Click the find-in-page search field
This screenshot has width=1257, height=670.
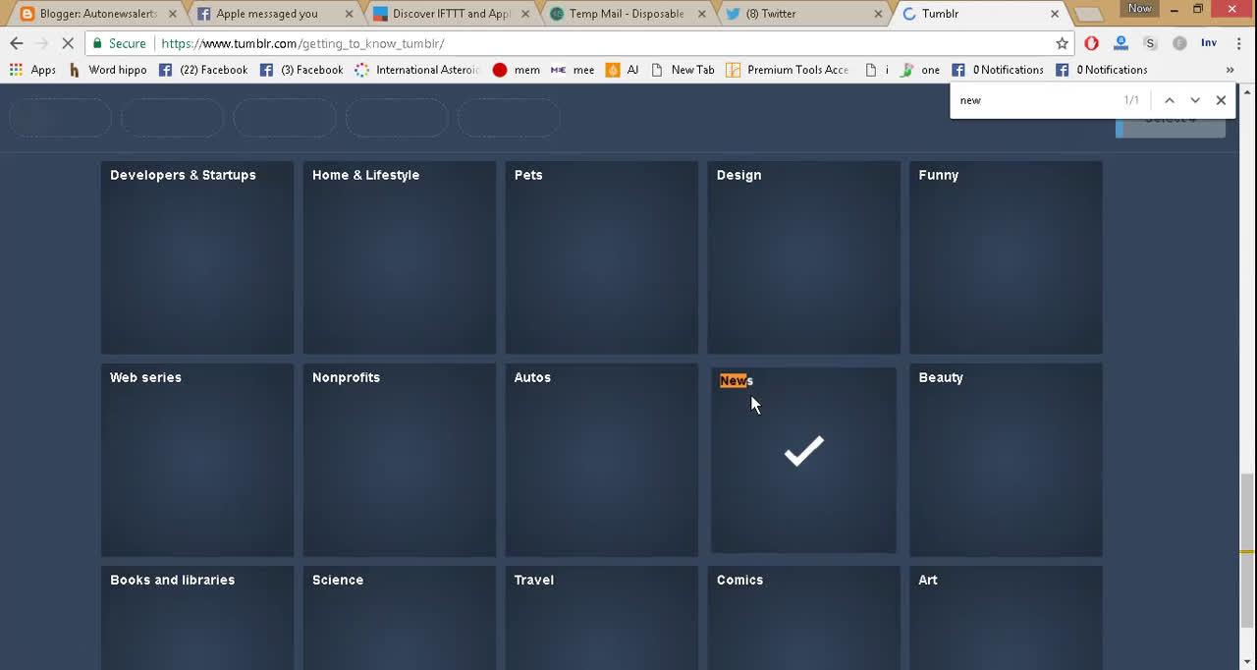tap(1036, 100)
